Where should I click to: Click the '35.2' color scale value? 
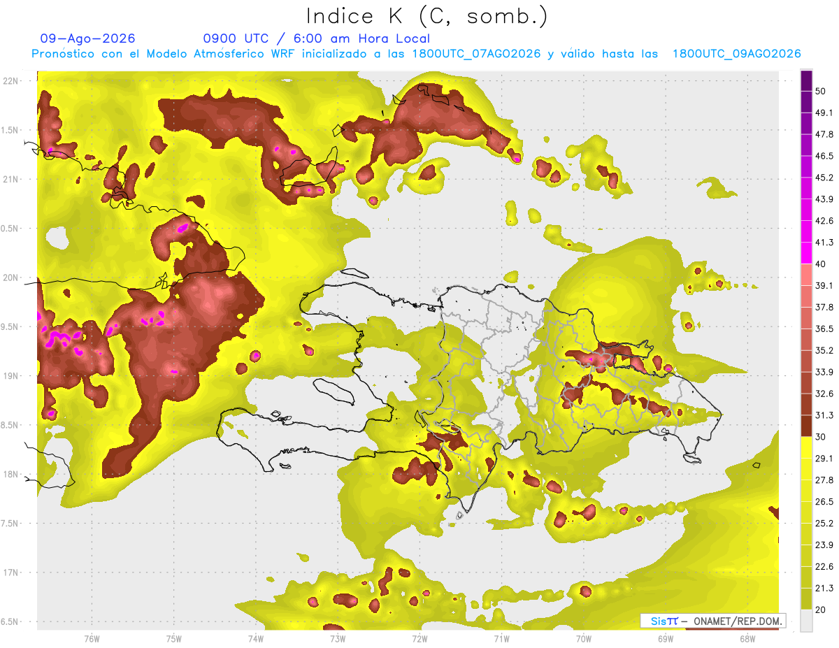click(824, 350)
